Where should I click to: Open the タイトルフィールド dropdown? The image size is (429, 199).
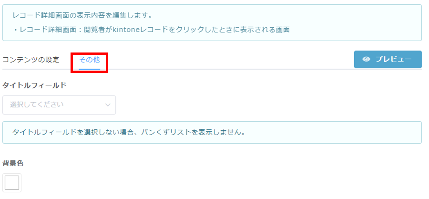click(59, 105)
